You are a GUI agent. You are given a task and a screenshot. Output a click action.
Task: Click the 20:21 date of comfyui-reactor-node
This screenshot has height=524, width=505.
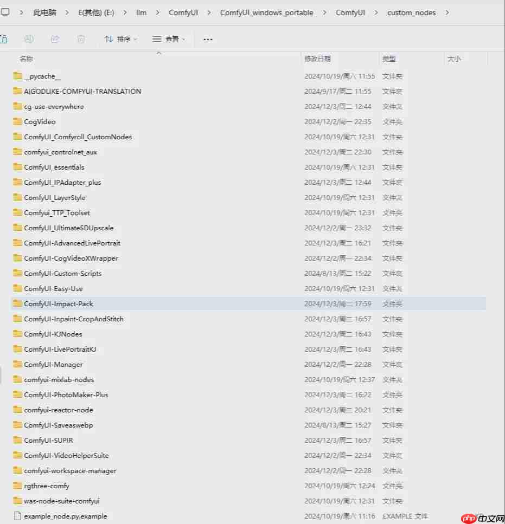pyautogui.click(x=338, y=410)
